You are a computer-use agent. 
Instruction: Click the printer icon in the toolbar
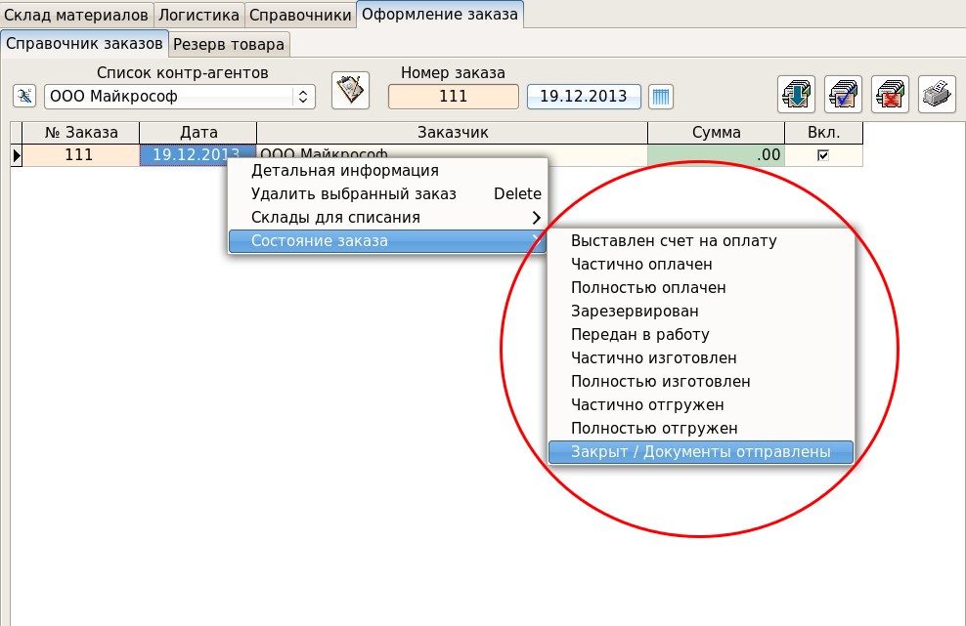point(937,94)
